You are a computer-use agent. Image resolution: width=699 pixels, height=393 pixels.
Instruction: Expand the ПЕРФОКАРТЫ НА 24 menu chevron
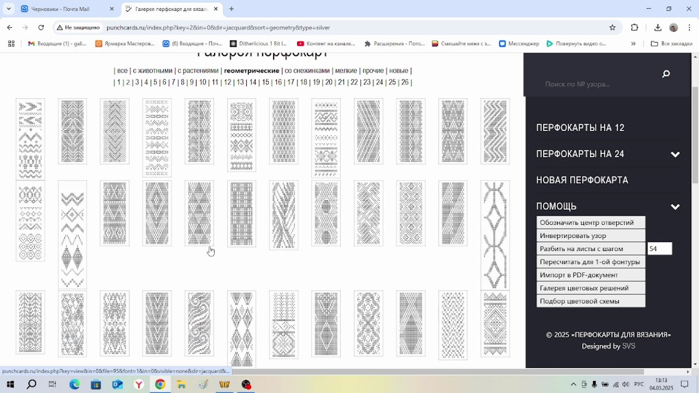click(676, 154)
